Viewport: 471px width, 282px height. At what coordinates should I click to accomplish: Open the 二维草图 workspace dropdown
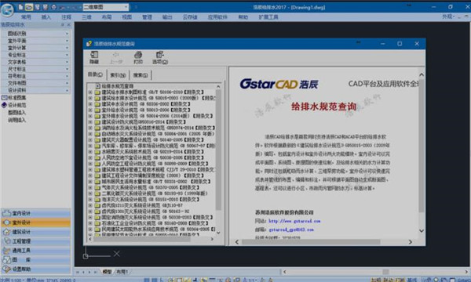(106, 6)
